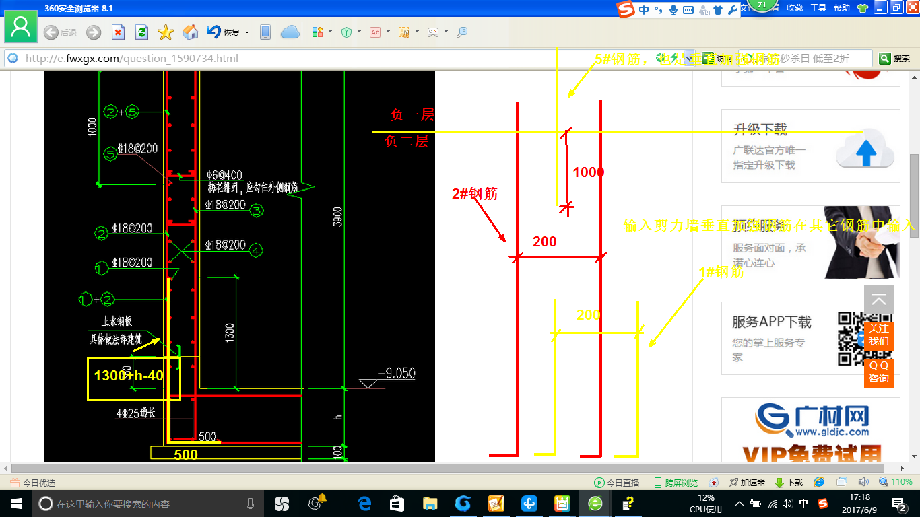Open the 收藏 menu
The width and height of the screenshot is (920, 517).
[x=795, y=8]
